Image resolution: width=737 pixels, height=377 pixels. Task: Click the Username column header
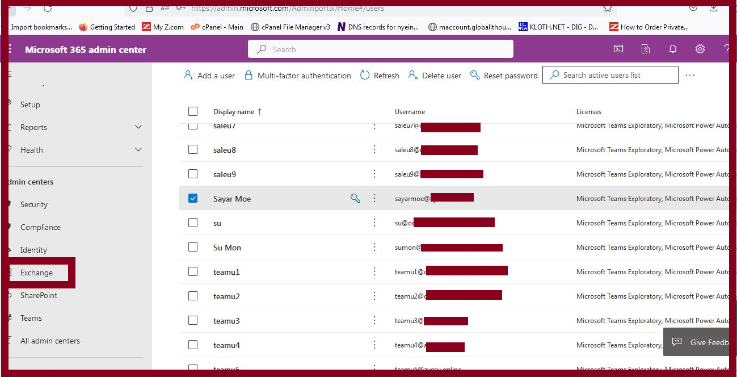[410, 112]
